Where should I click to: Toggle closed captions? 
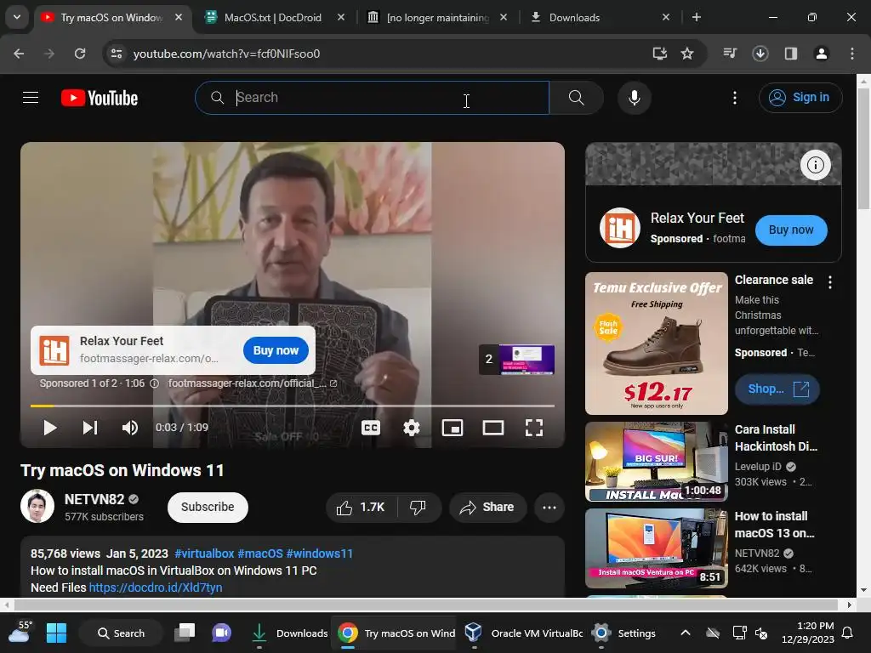click(x=371, y=428)
